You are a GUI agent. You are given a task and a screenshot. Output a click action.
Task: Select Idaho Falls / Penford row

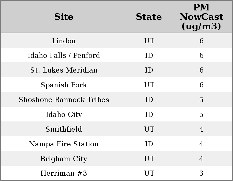64,55
